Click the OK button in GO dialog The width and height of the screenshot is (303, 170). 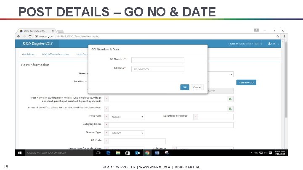click(x=185, y=87)
